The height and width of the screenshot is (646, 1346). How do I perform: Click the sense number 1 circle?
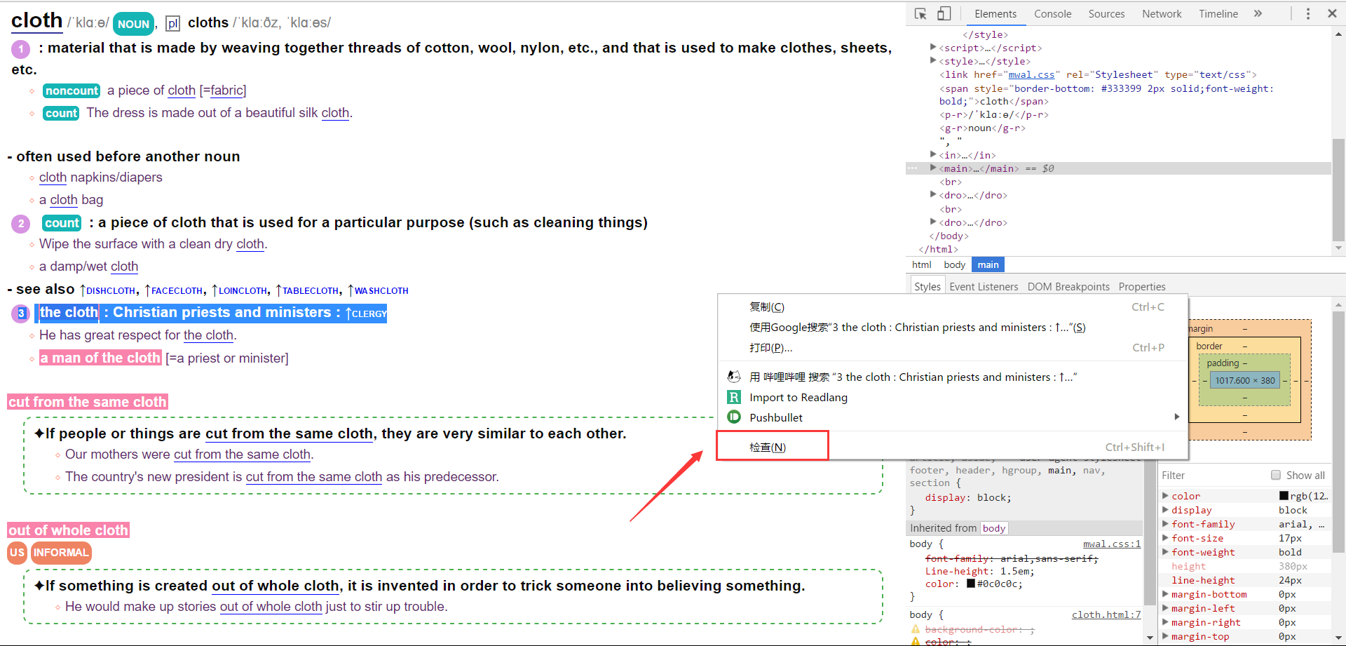(21, 49)
